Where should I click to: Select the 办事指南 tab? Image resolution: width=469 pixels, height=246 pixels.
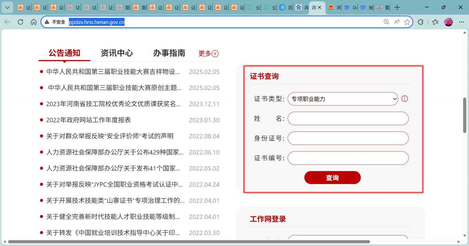click(x=169, y=53)
